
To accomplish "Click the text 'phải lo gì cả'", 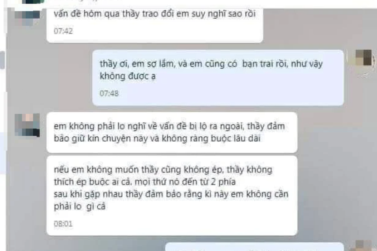I will pos(80,206).
